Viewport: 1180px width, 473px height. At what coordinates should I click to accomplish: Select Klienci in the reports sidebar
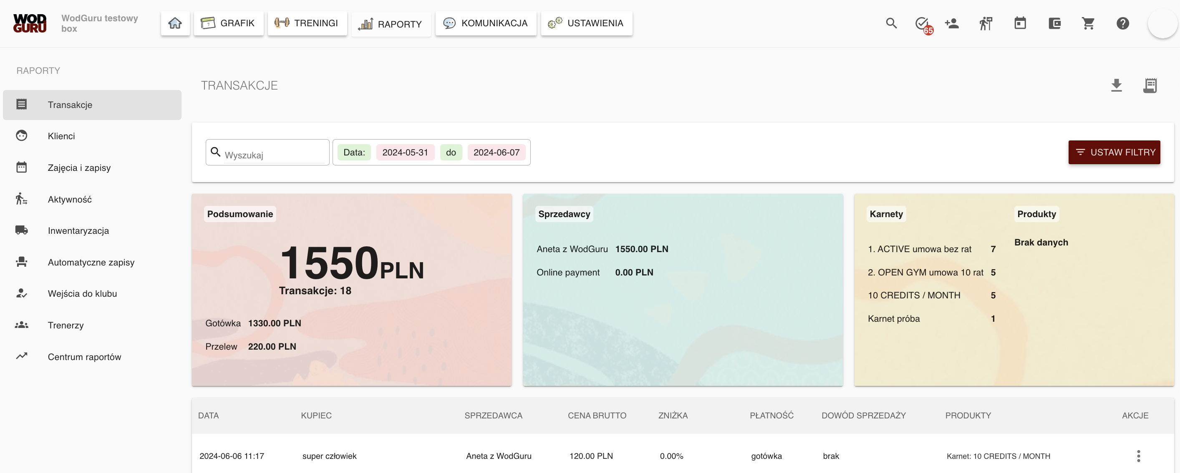click(92, 136)
